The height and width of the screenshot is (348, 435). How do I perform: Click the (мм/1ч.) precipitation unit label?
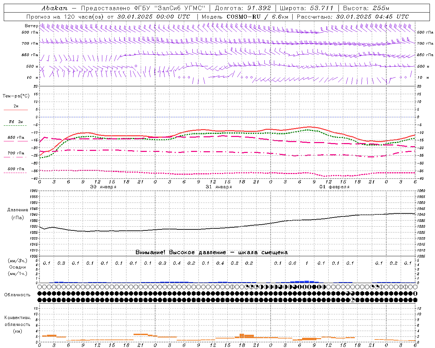coord(18,274)
